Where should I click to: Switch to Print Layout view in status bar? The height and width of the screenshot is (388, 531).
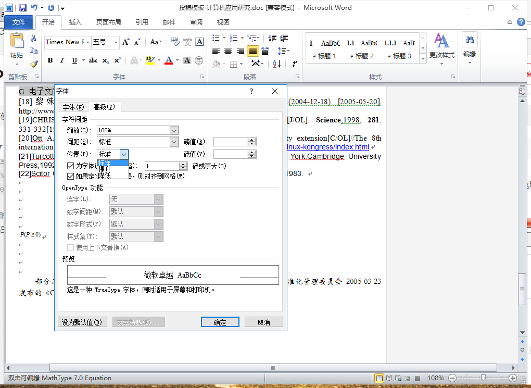pos(380,378)
